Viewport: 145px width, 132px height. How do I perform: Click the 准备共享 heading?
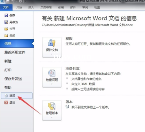tap(73, 69)
